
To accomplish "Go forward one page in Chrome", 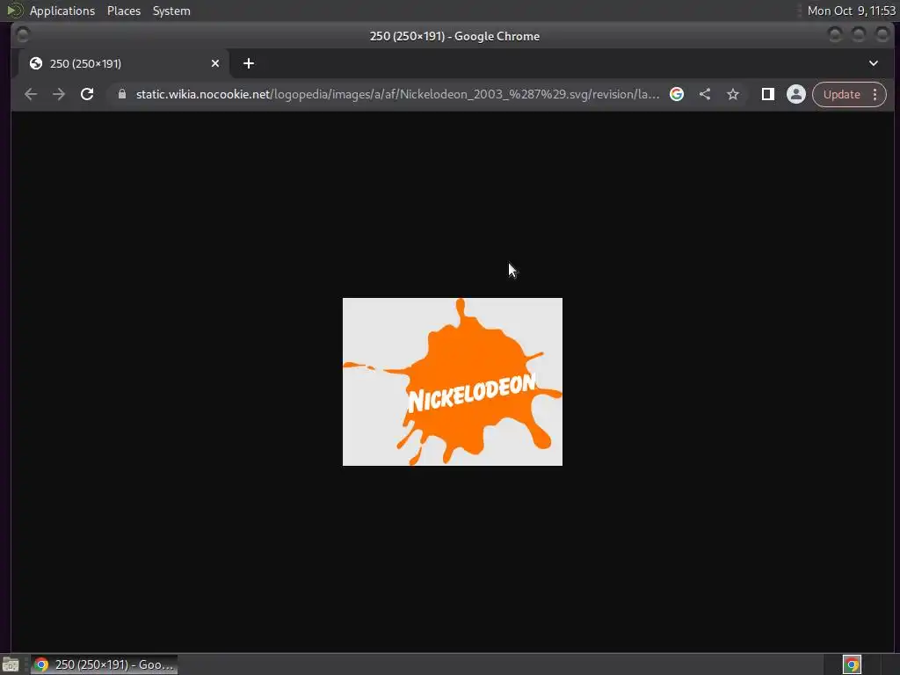I will point(59,94).
